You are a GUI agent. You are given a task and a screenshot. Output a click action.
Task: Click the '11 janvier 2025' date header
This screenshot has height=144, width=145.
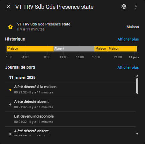22,77
